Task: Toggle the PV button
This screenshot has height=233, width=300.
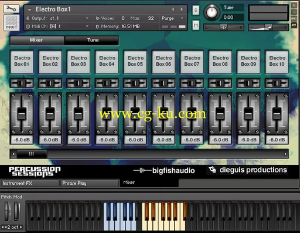Action: click(294, 25)
